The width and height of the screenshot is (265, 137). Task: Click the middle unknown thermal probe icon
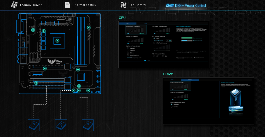point(61,125)
